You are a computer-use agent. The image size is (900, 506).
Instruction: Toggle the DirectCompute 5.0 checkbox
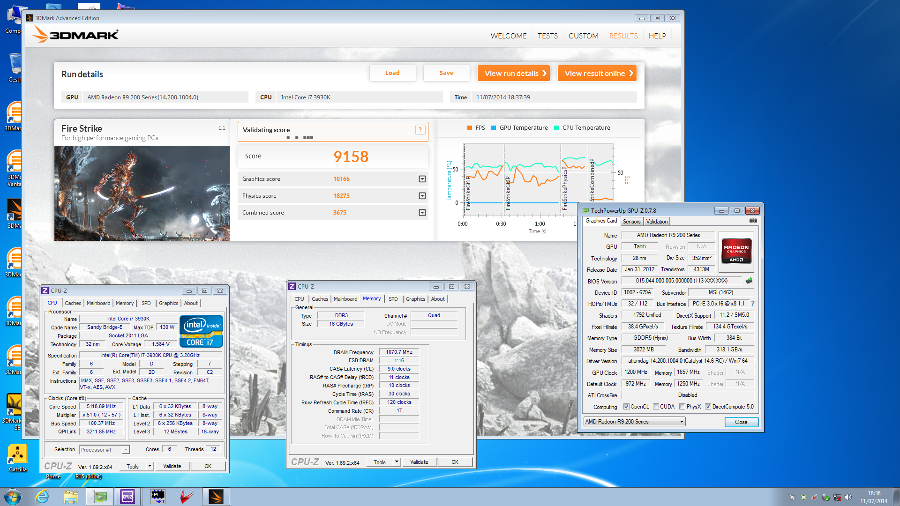point(708,407)
